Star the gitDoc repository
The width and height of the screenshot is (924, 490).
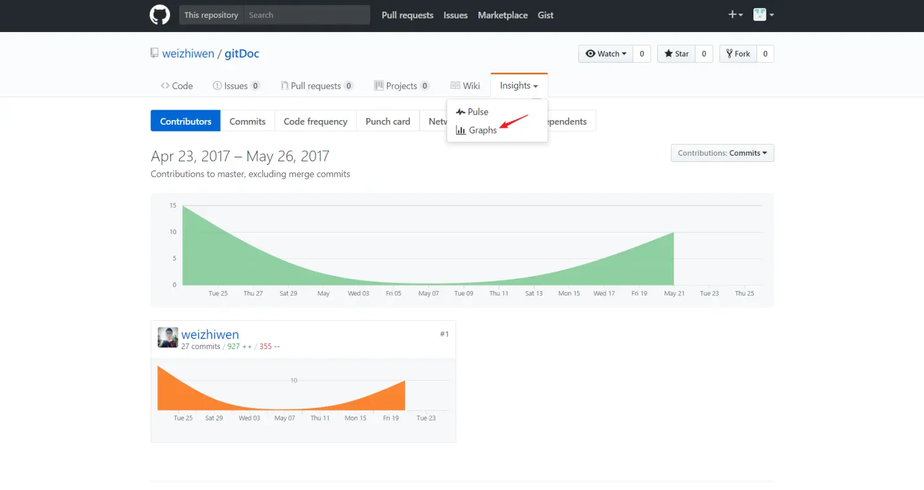point(676,54)
